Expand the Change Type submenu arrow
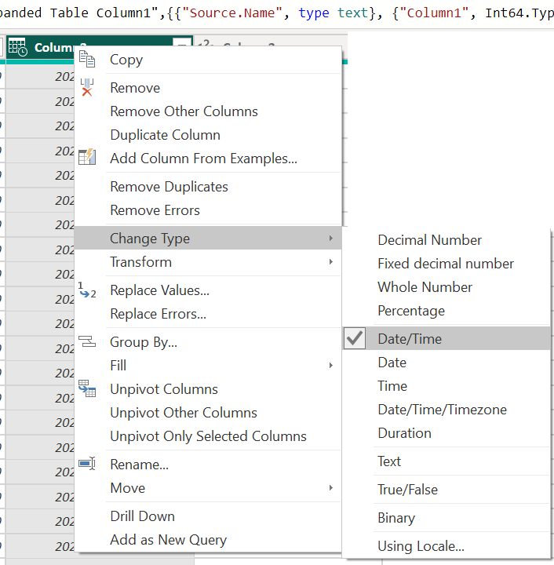The image size is (554, 565). (330, 239)
